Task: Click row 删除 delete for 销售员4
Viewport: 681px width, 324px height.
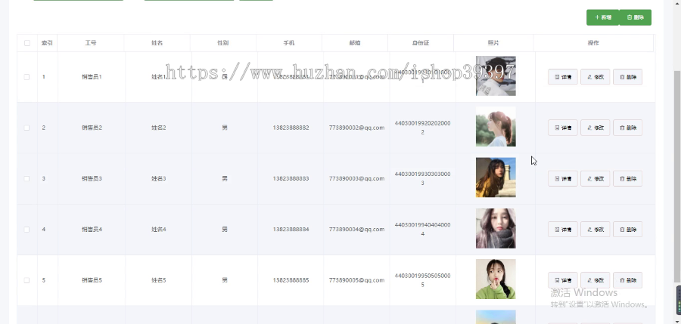Action: [627, 229]
